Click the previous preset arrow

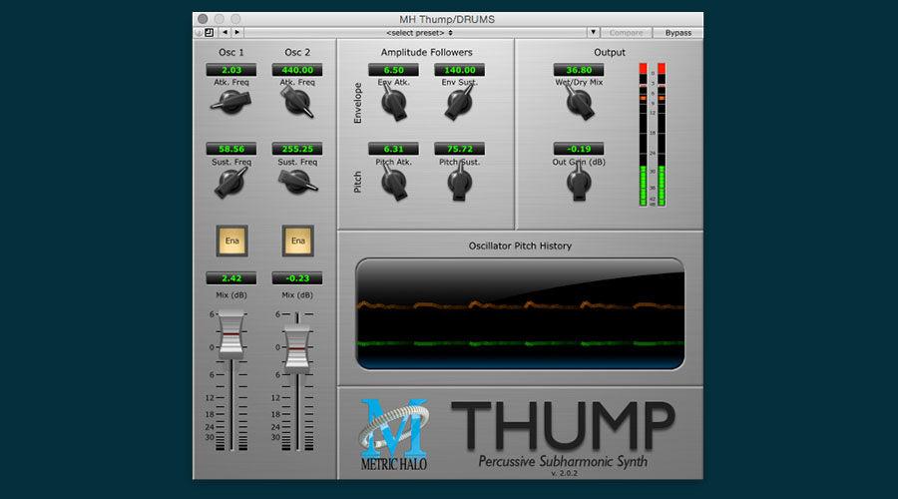tap(224, 32)
